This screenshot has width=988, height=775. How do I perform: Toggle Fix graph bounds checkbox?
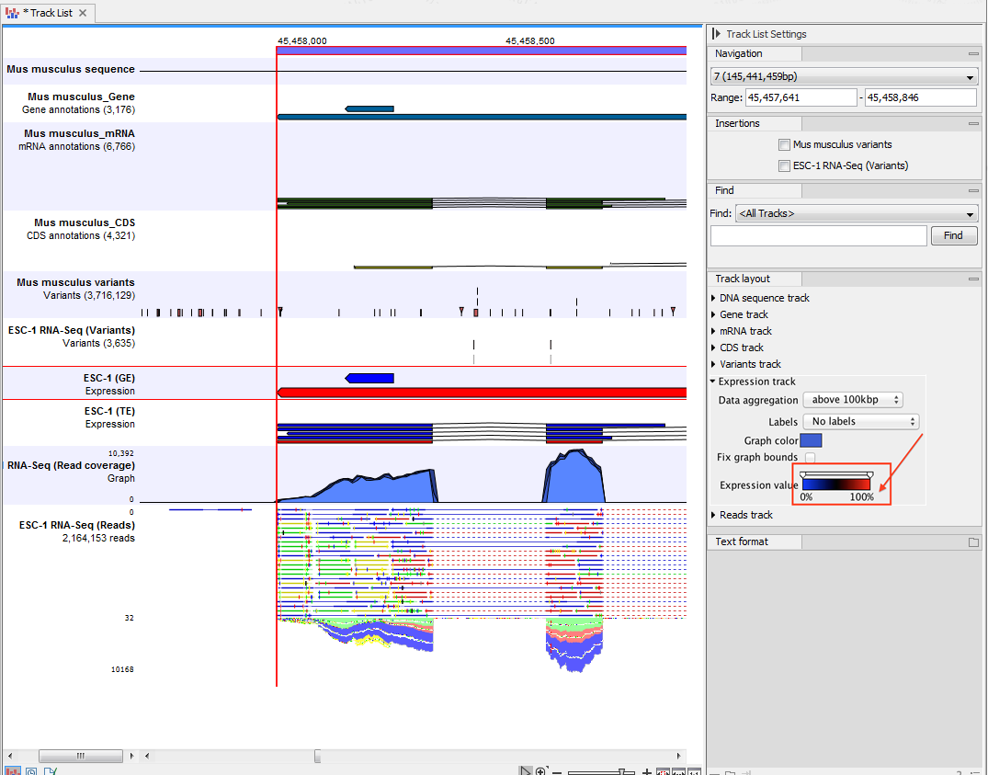pos(811,458)
